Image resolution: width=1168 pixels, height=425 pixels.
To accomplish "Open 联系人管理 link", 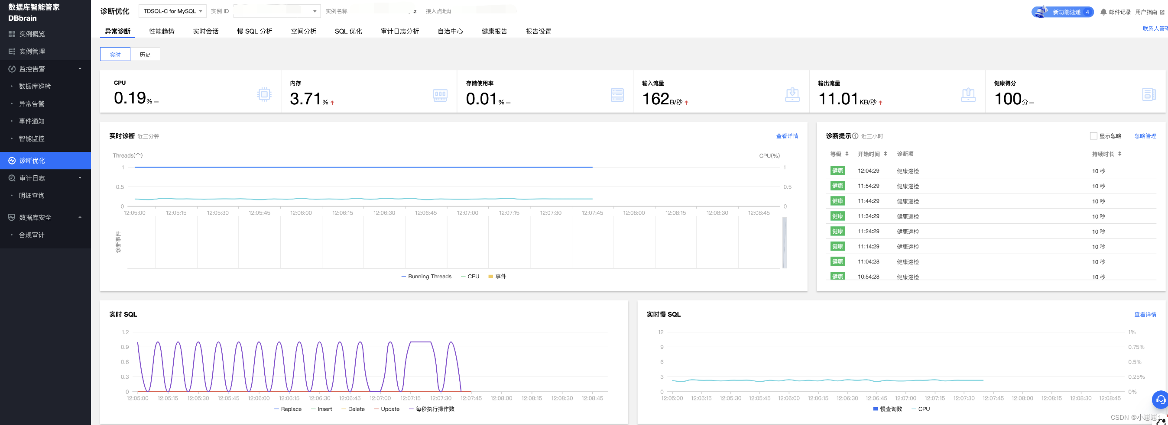I will (x=1155, y=29).
